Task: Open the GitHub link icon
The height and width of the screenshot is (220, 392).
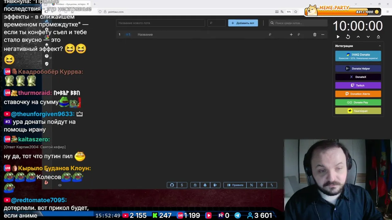Action: click(172, 185)
